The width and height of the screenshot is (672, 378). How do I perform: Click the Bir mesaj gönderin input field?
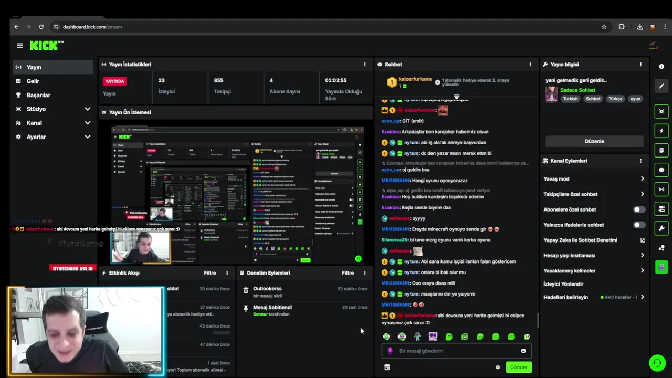click(456, 351)
